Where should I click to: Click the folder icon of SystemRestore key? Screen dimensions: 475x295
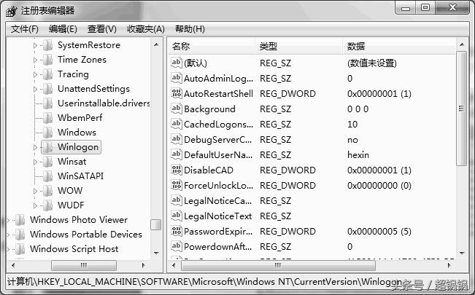[47, 45]
